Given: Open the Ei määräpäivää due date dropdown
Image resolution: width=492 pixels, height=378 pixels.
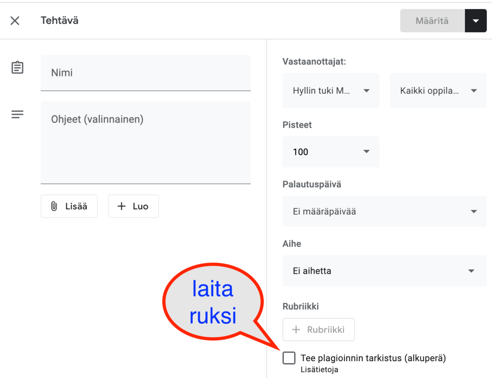Looking at the screenshot, I should click(x=384, y=211).
